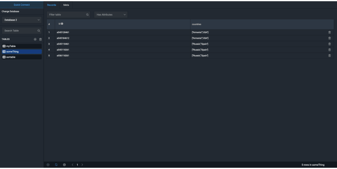This screenshot has width=337, height=169.
Task: Go to next page with right chevron
Action: pyautogui.click(x=82, y=165)
